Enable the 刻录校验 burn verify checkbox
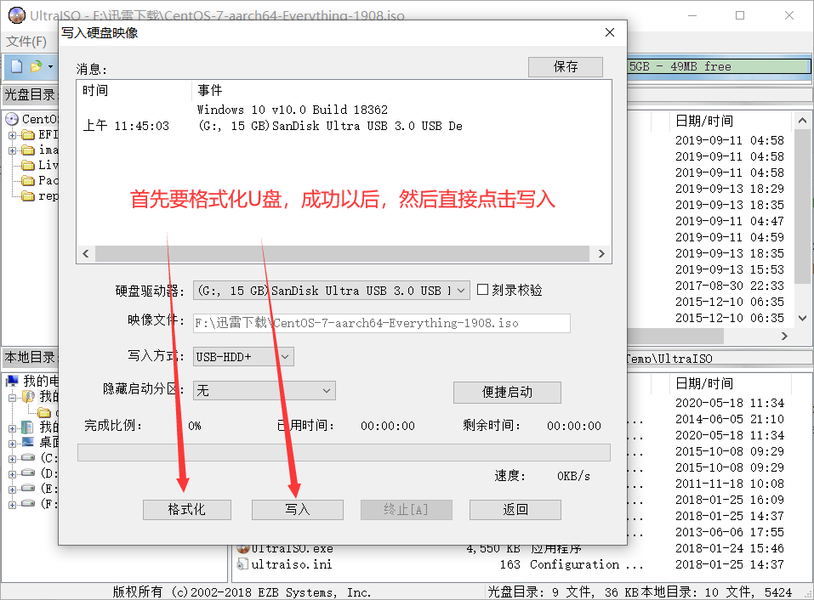Screen dimensions: 814x600 [482, 289]
